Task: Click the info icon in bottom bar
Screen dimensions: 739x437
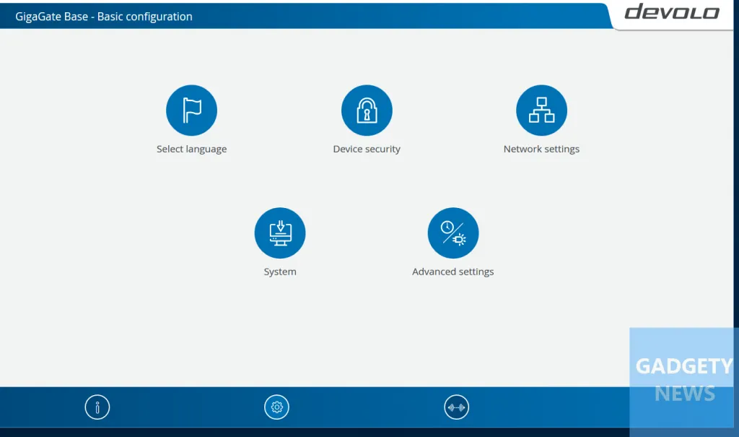Action: coord(97,407)
